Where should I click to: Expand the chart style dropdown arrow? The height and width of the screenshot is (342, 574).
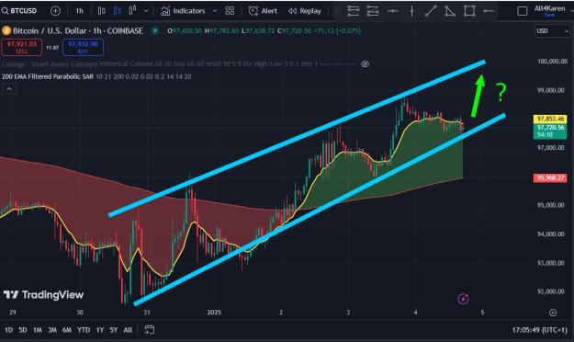146,11
